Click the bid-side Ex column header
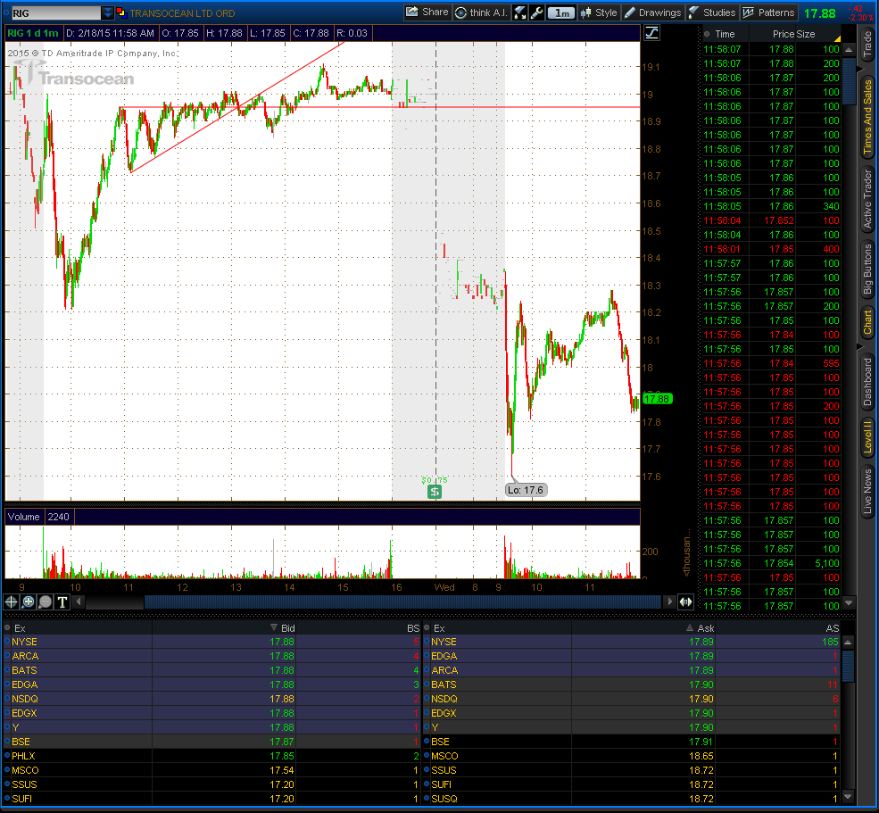Screen dimensions: 879x813 [x=78, y=628]
